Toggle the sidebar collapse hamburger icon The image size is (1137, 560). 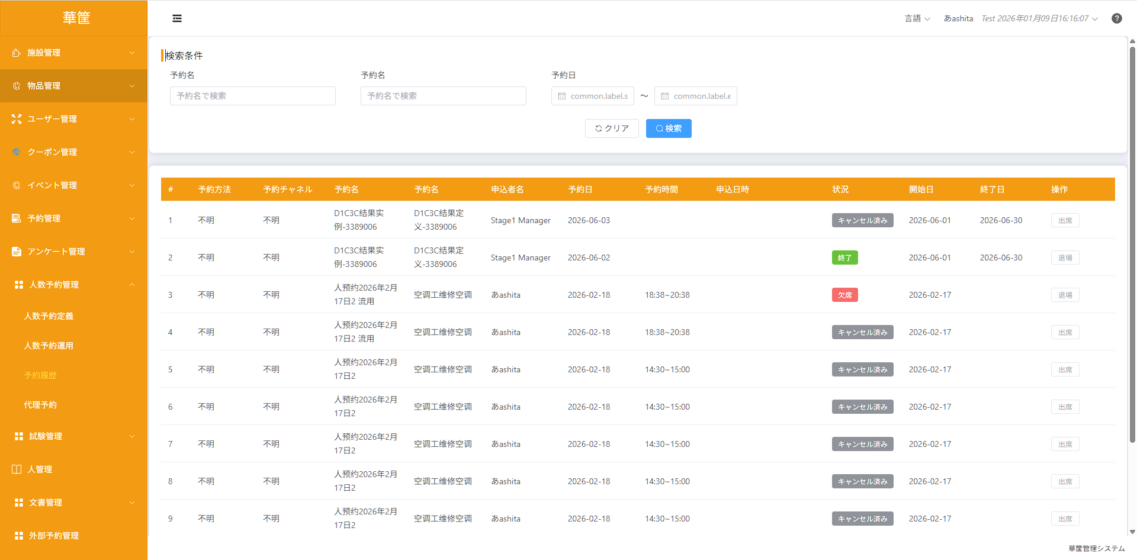click(177, 18)
